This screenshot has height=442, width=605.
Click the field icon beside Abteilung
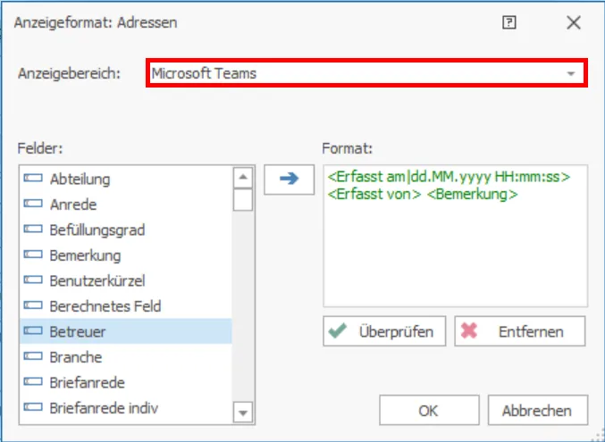pyautogui.click(x=33, y=179)
